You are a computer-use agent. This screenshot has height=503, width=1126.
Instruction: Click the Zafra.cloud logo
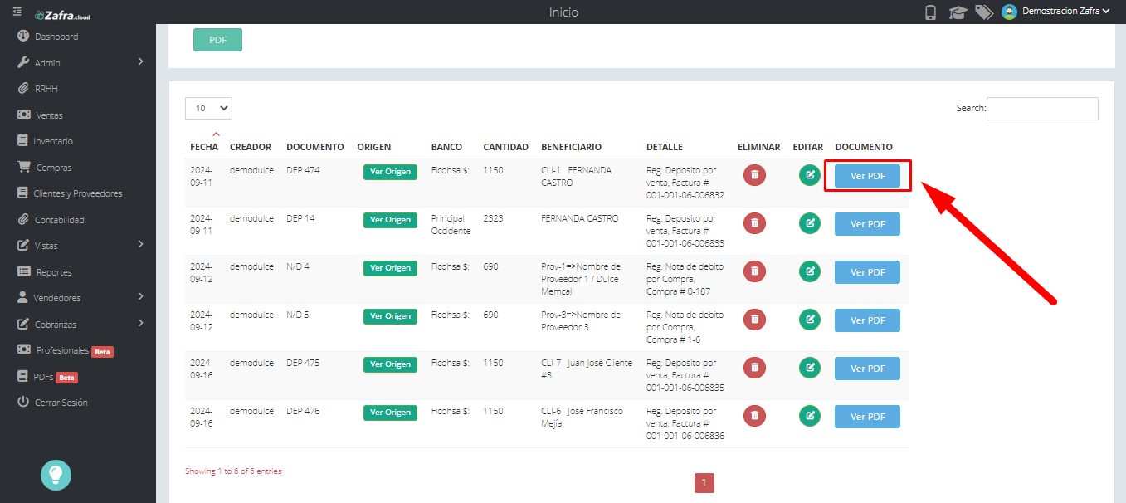click(63, 15)
